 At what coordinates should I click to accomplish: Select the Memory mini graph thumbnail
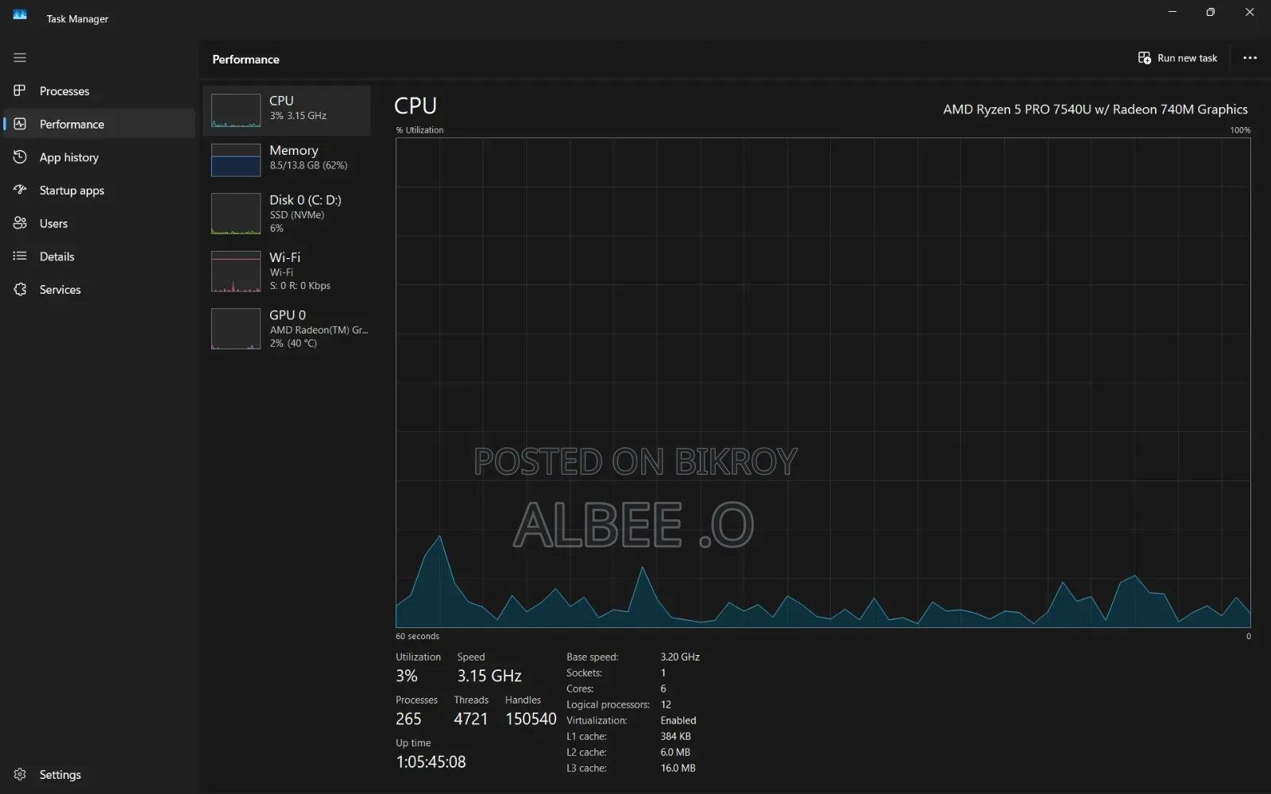(236, 160)
